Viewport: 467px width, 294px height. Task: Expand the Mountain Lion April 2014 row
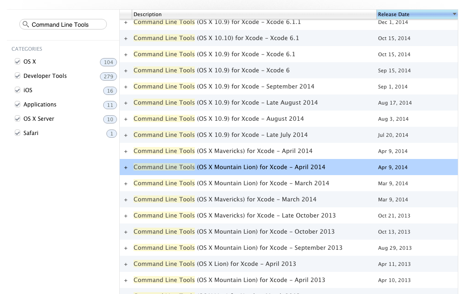point(126,167)
